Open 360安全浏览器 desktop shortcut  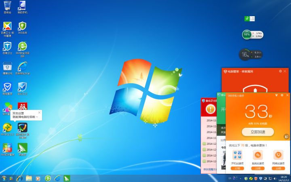(22, 46)
